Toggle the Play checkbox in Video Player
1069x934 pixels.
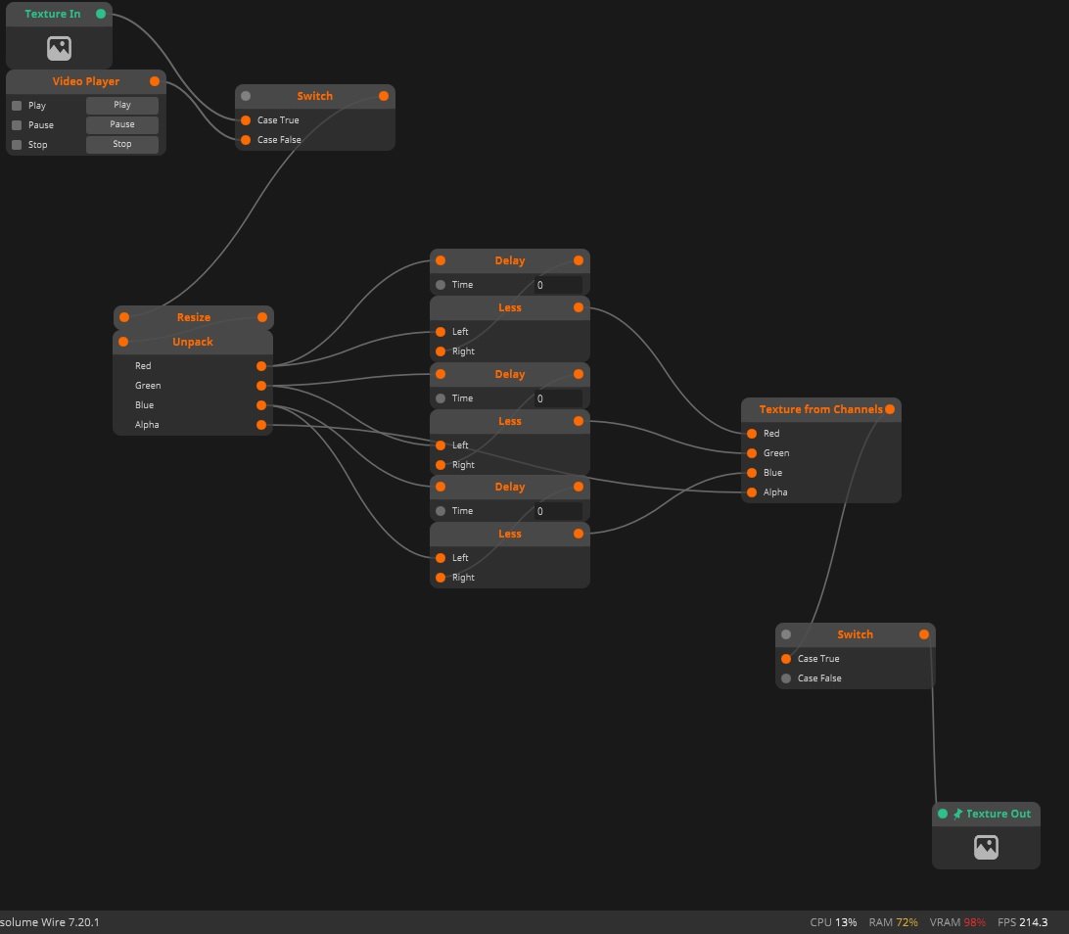[x=17, y=106]
